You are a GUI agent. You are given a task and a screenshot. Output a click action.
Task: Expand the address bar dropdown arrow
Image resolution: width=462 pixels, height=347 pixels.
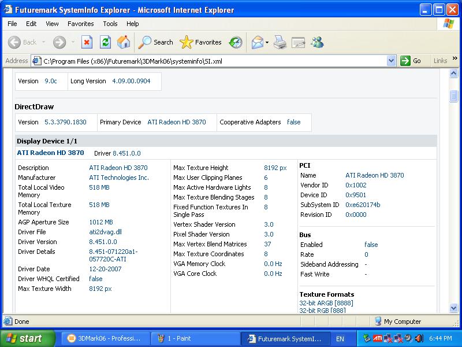391,61
